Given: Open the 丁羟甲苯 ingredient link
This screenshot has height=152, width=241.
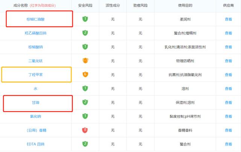Looking at the screenshot, I should point(35,75).
